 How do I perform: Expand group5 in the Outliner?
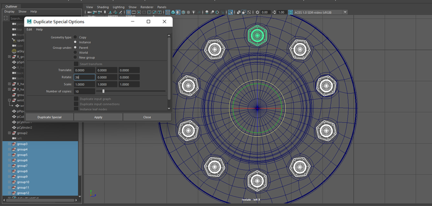[9, 154]
